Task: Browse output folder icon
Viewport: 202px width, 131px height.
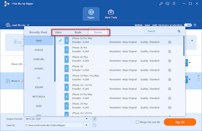Action: [94, 125]
